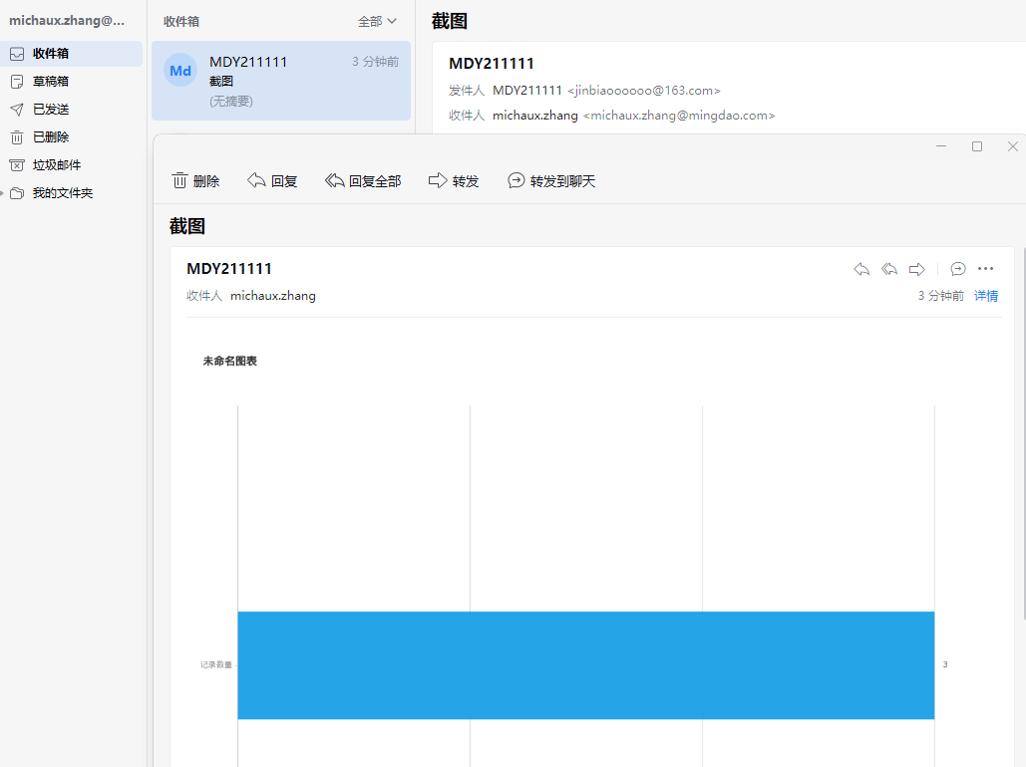This screenshot has height=767, width=1026.
Task: Open the 已删除 deleted folder
Action: pos(51,137)
